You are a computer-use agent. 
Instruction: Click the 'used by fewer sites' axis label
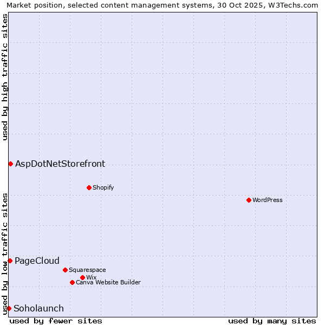[x=56, y=321]
